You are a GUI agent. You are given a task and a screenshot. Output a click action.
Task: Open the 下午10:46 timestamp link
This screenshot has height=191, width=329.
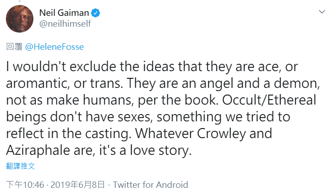click(25, 185)
